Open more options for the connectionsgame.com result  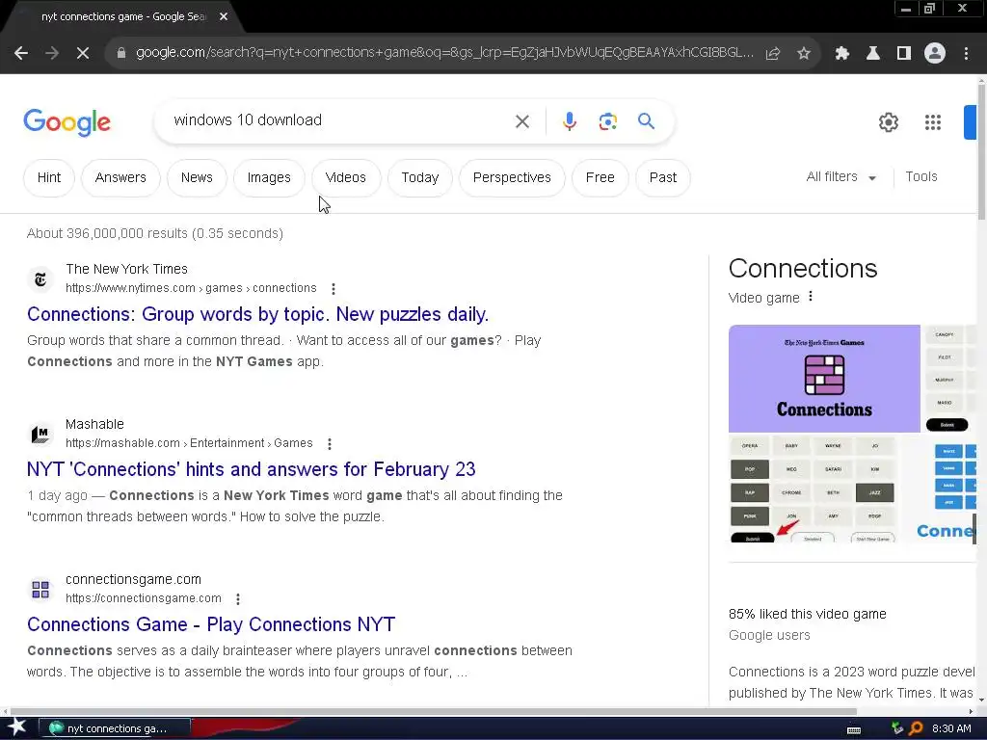(238, 599)
